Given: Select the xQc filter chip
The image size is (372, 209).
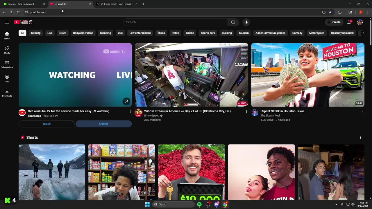Looking at the screenshot, I should click(x=120, y=33).
